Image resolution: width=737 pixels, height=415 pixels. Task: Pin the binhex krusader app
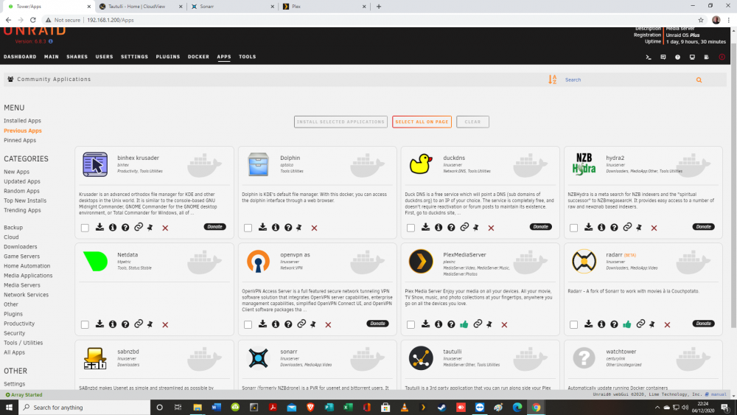150,228
